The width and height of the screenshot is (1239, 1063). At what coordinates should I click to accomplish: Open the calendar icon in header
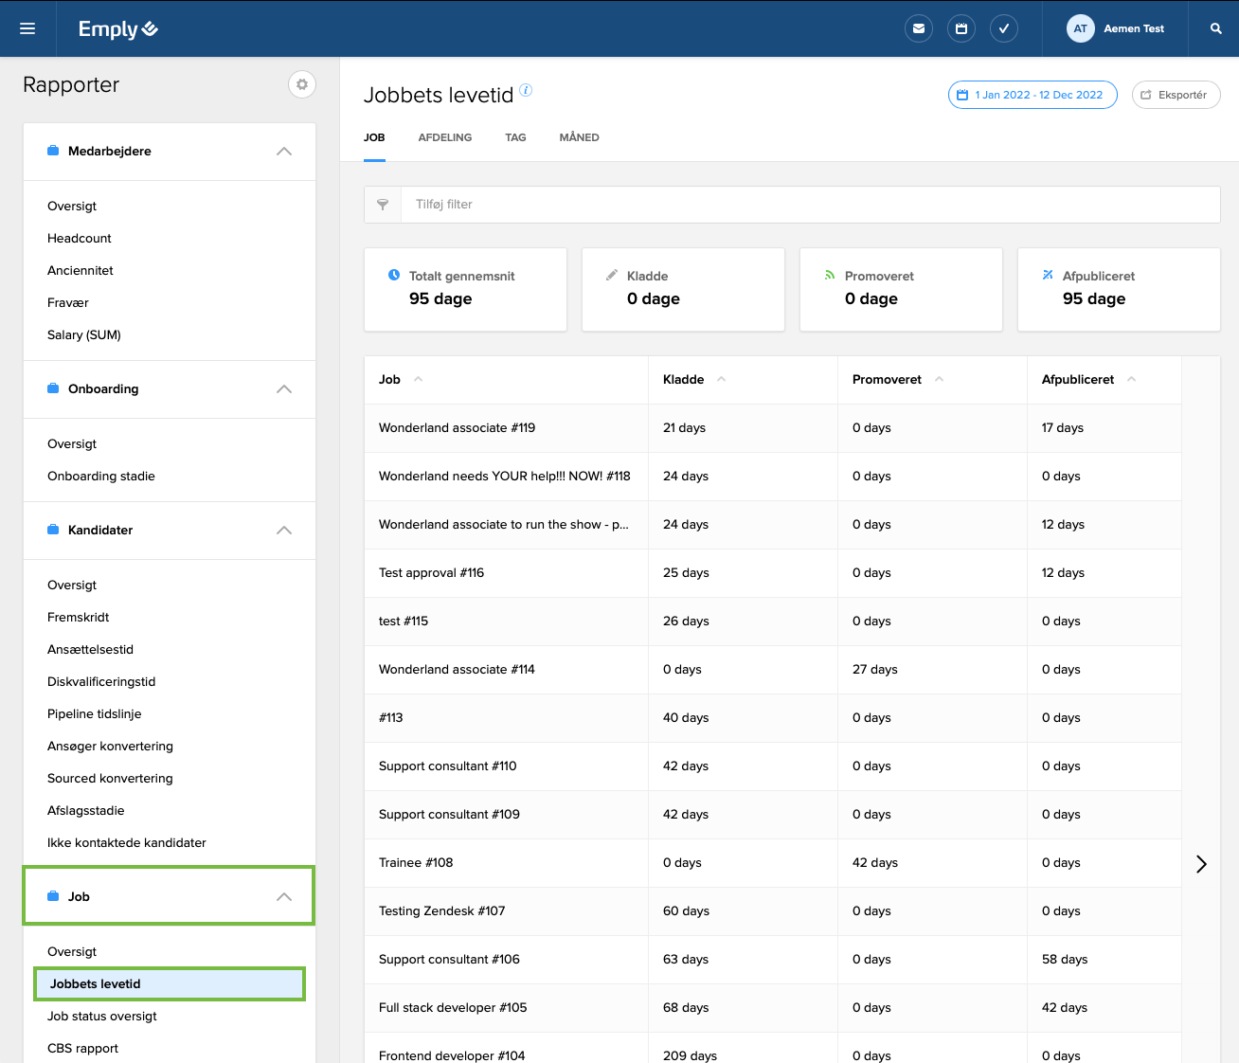click(x=961, y=28)
